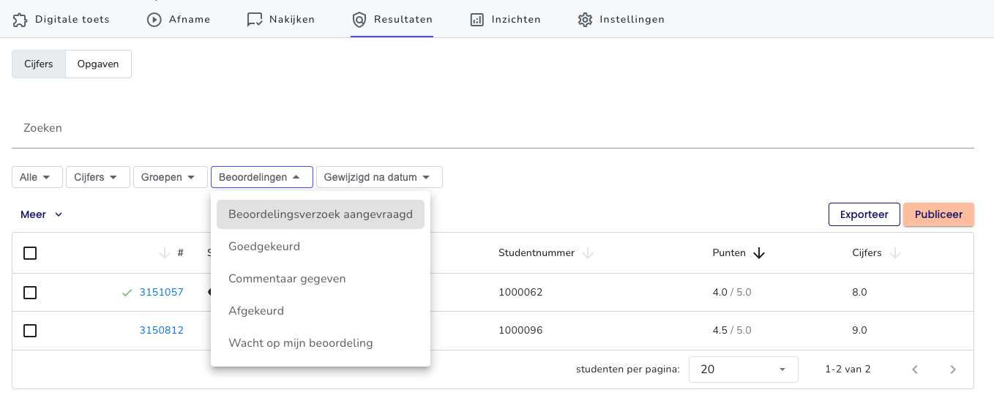This screenshot has height=409, width=994.
Task: Go to the Afname tab
Action: (179, 20)
